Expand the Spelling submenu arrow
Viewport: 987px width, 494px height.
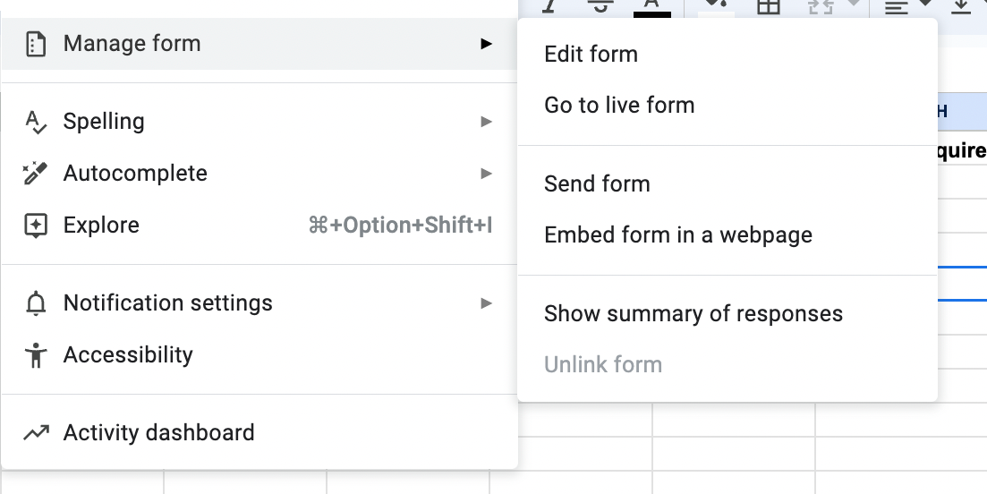tap(486, 122)
